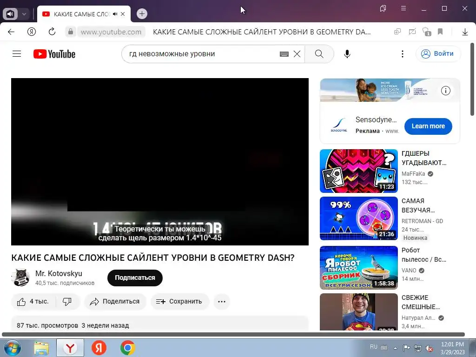Screen dimensions: 476x357
Task: Click the Yandex home Я button
Action: pyautogui.click(x=32, y=32)
